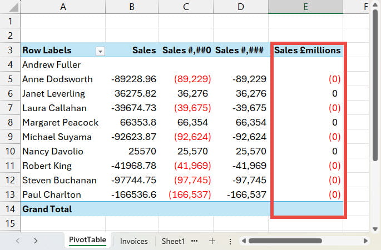
Task: Select cell with value -97744.75
Action: (x=132, y=180)
